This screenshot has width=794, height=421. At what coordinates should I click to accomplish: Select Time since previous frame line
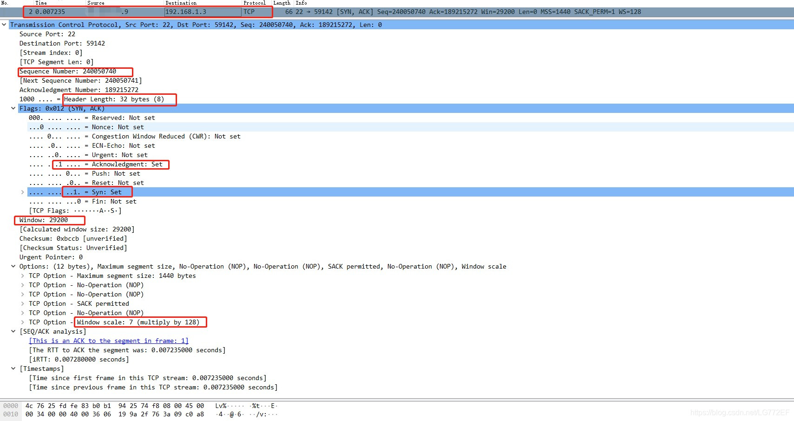click(x=153, y=387)
